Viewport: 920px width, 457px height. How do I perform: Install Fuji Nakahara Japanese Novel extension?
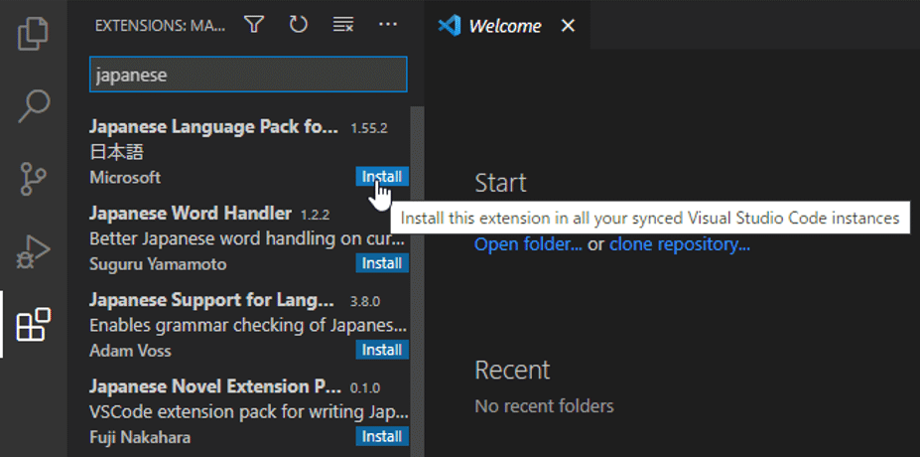(x=382, y=436)
